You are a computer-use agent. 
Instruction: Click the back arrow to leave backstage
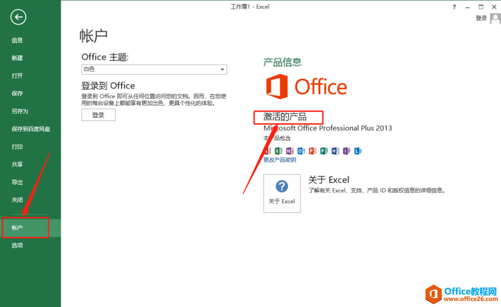pos(18,17)
